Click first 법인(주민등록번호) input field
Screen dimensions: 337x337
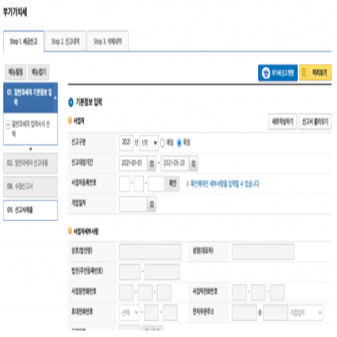point(129,272)
